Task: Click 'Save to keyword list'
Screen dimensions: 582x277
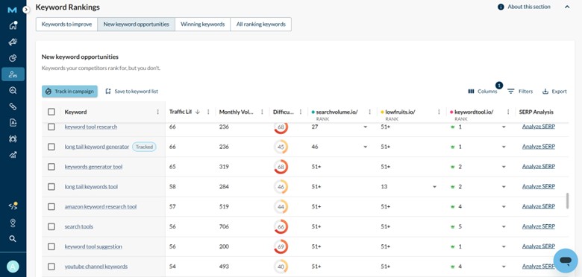Action: point(132,92)
